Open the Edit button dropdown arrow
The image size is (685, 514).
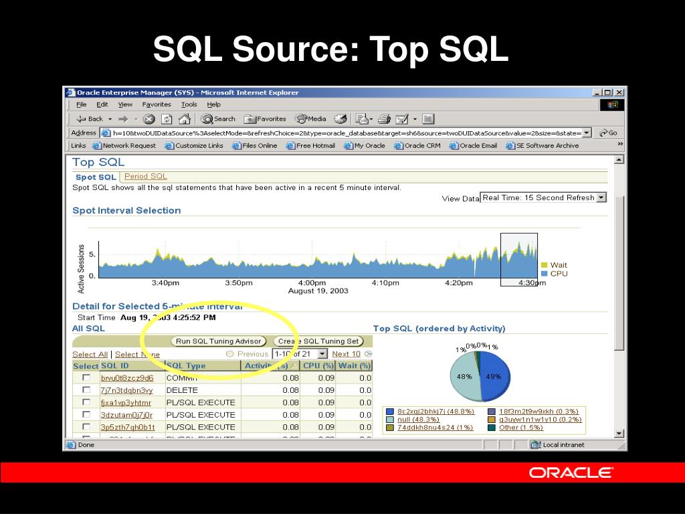point(415,119)
